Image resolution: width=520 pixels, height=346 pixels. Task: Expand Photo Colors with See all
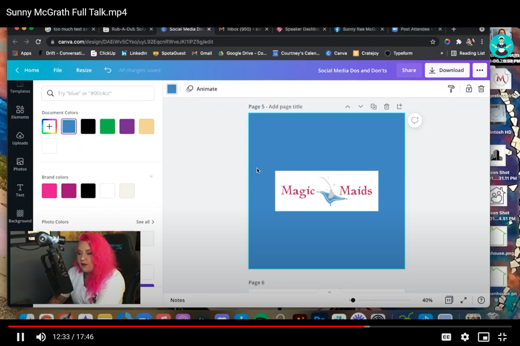[x=145, y=222]
